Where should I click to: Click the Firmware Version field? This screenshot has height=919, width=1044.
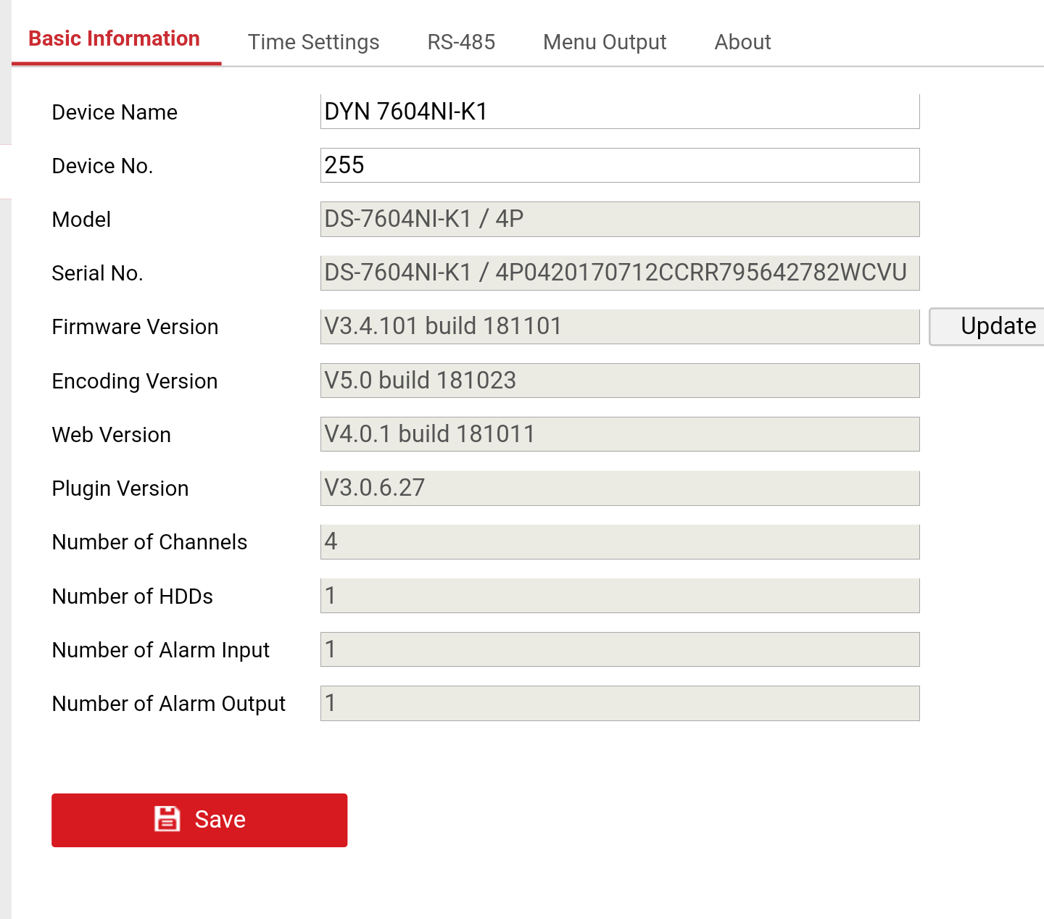click(619, 326)
